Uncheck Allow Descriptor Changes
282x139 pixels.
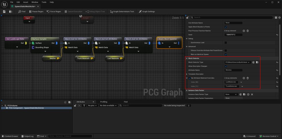click(x=226, y=66)
